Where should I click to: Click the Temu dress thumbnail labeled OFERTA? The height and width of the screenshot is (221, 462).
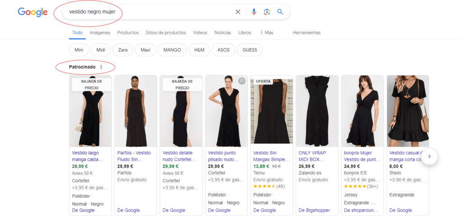[272, 111]
